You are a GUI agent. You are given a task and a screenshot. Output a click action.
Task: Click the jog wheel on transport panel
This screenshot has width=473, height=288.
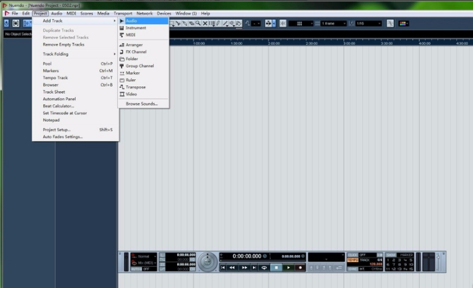209,261
